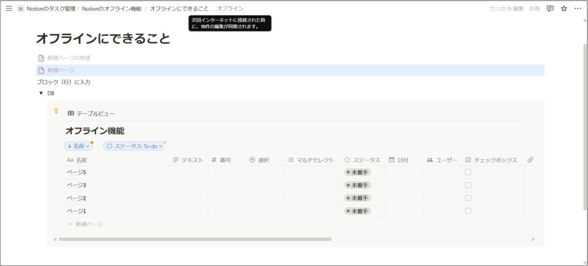Click ページ1 番号 cell

(227, 211)
